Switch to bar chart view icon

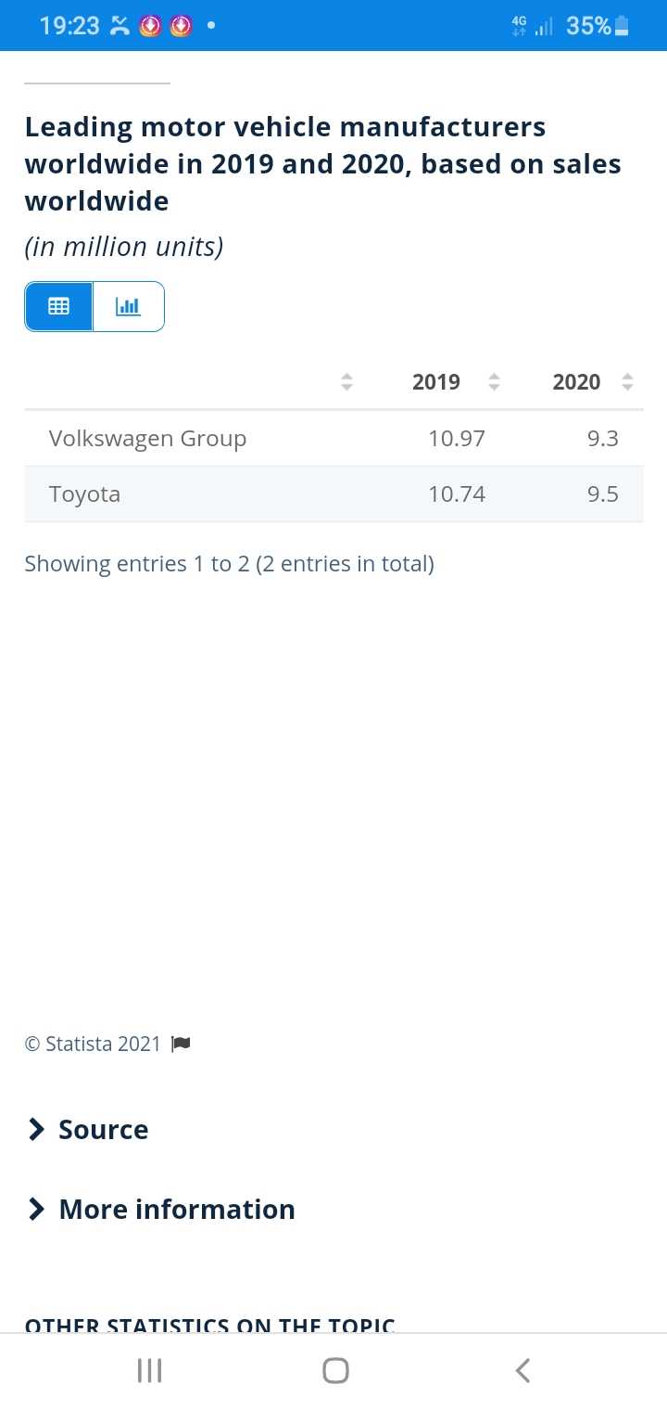pyautogui.click(x=129, y=306)
